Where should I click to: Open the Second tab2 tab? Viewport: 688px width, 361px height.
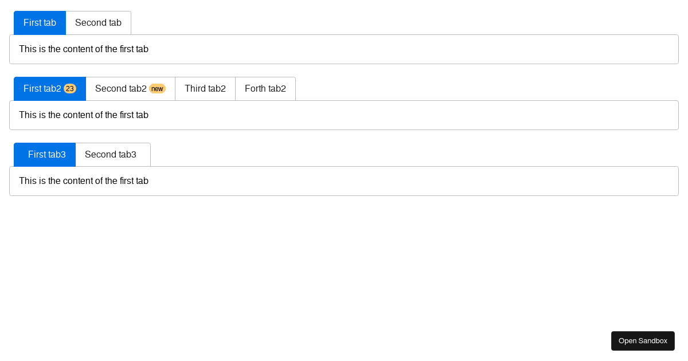[122, 88]
